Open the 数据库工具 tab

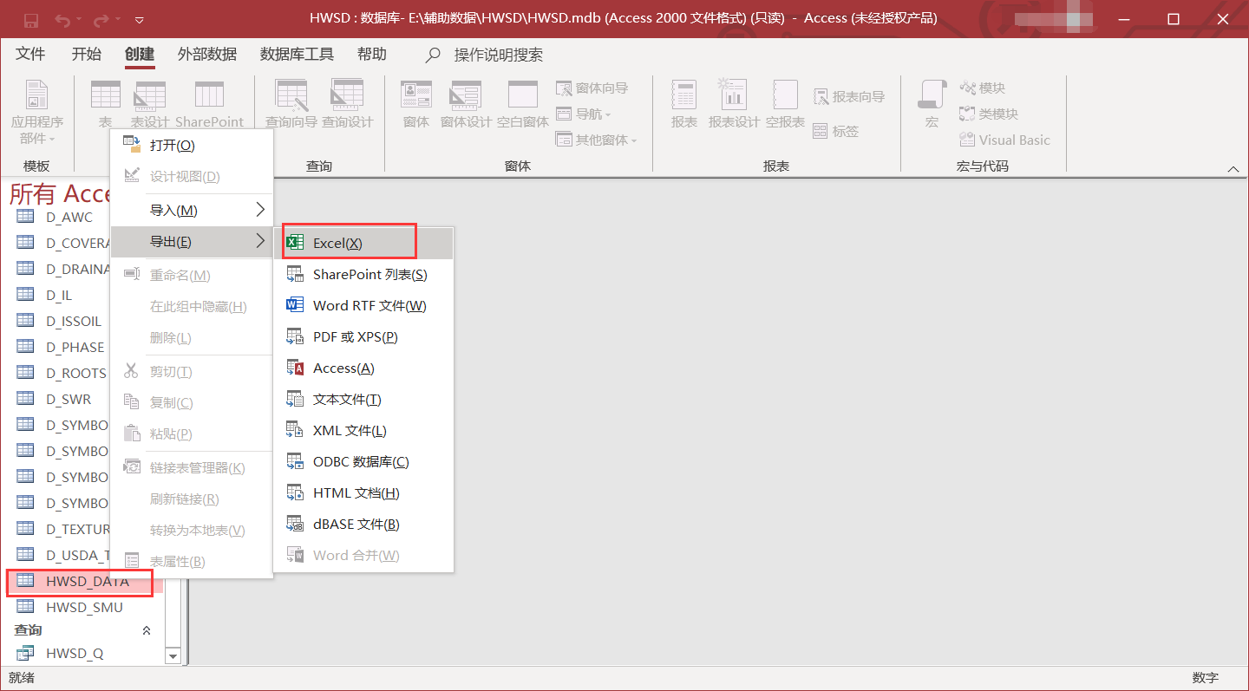(x=297, y=54)
